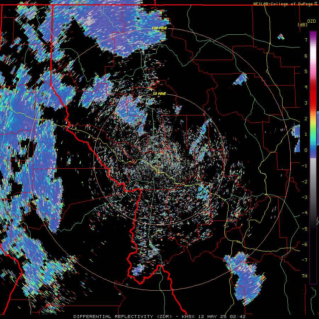Click the -6 value on the scale
Image resolution: width=319 pixels, height=319 pixels.
pyautogui.click(x=304, y=245)
